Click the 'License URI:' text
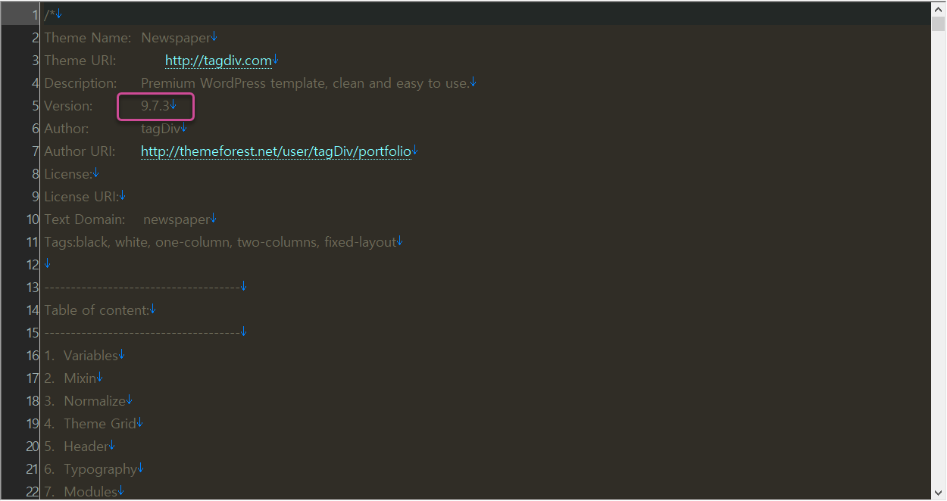 point(81,197)
